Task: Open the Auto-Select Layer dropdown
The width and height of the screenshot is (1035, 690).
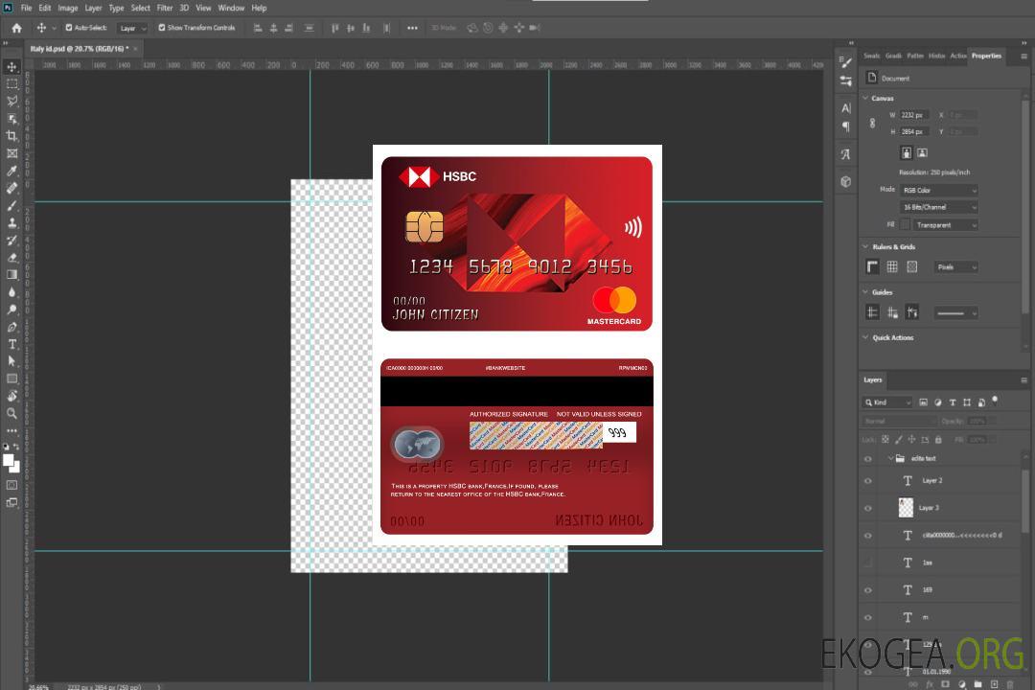Action: (132, 29)
